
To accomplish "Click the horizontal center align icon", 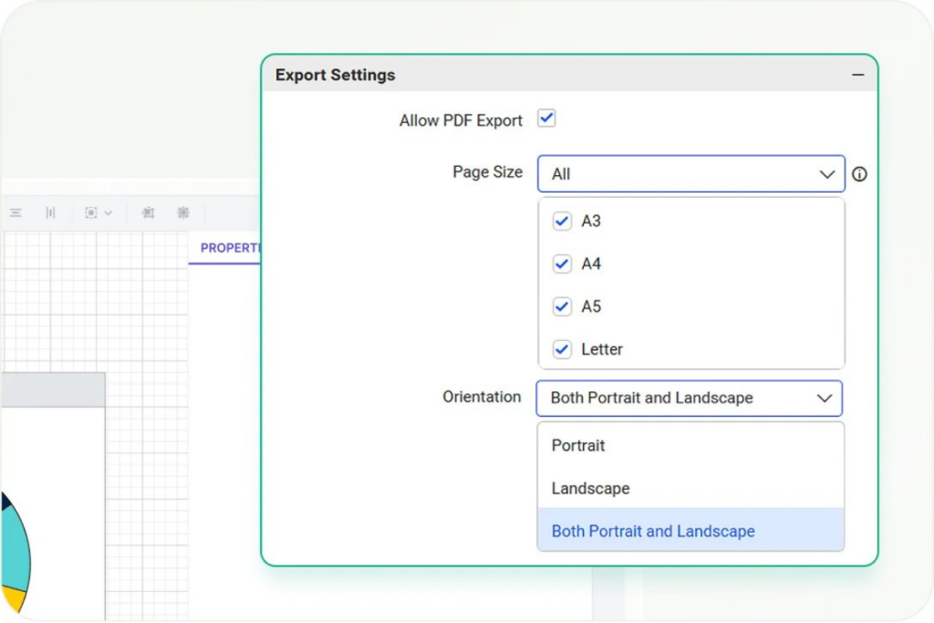I will (x=16, y=213).
